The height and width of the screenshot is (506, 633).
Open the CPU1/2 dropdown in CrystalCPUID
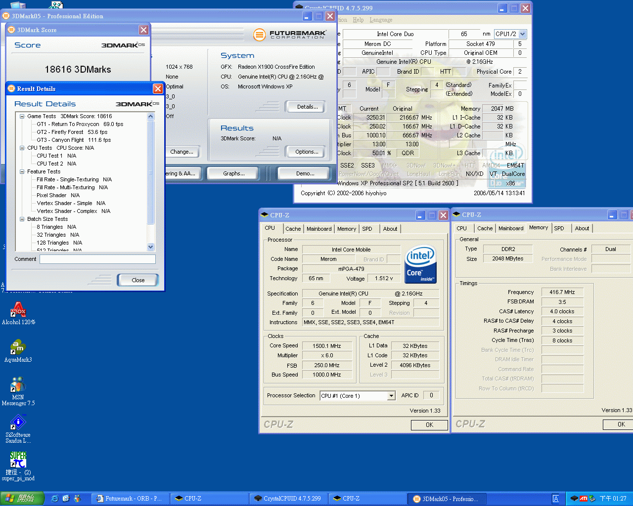pyautogui.click(x=523, y=34)
